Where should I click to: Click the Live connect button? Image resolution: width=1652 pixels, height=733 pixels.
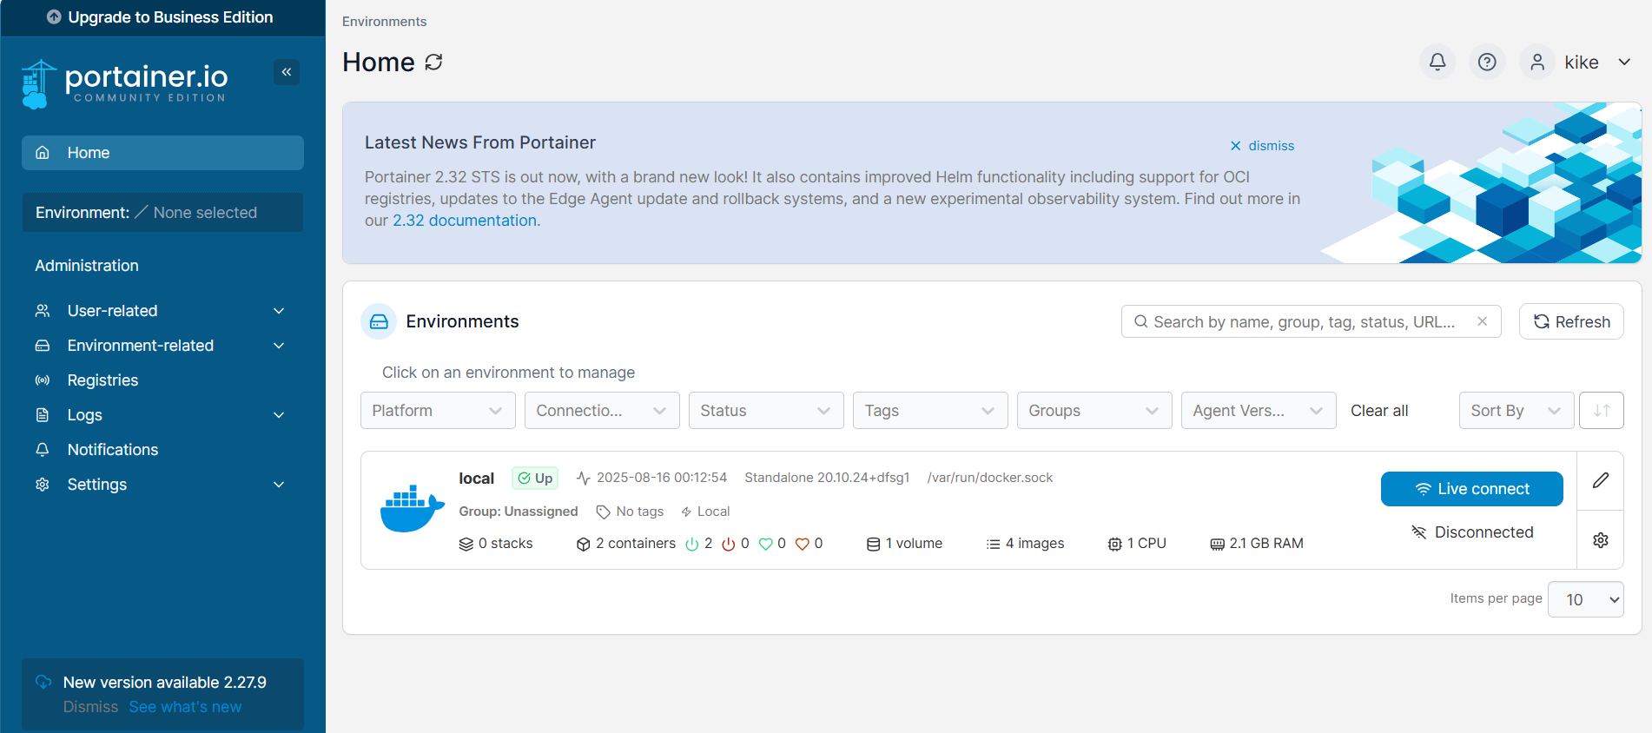1471,489
